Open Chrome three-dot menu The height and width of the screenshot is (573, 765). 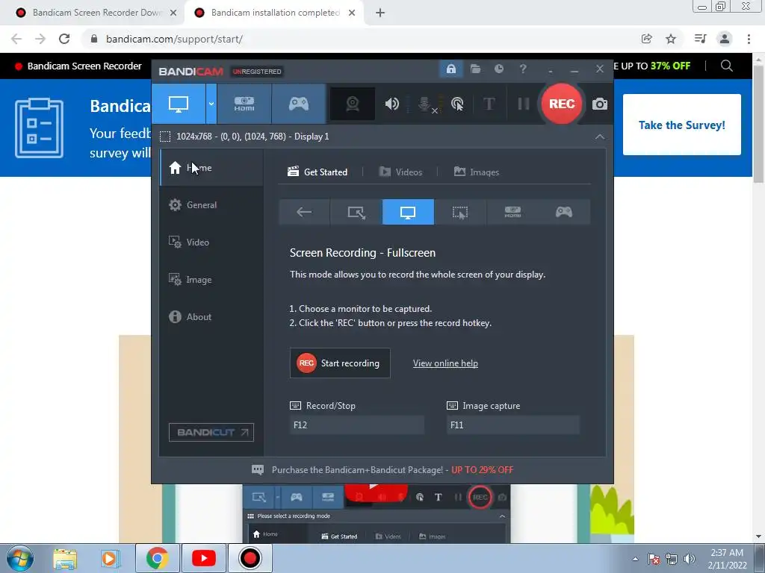[x=749, y=39]
